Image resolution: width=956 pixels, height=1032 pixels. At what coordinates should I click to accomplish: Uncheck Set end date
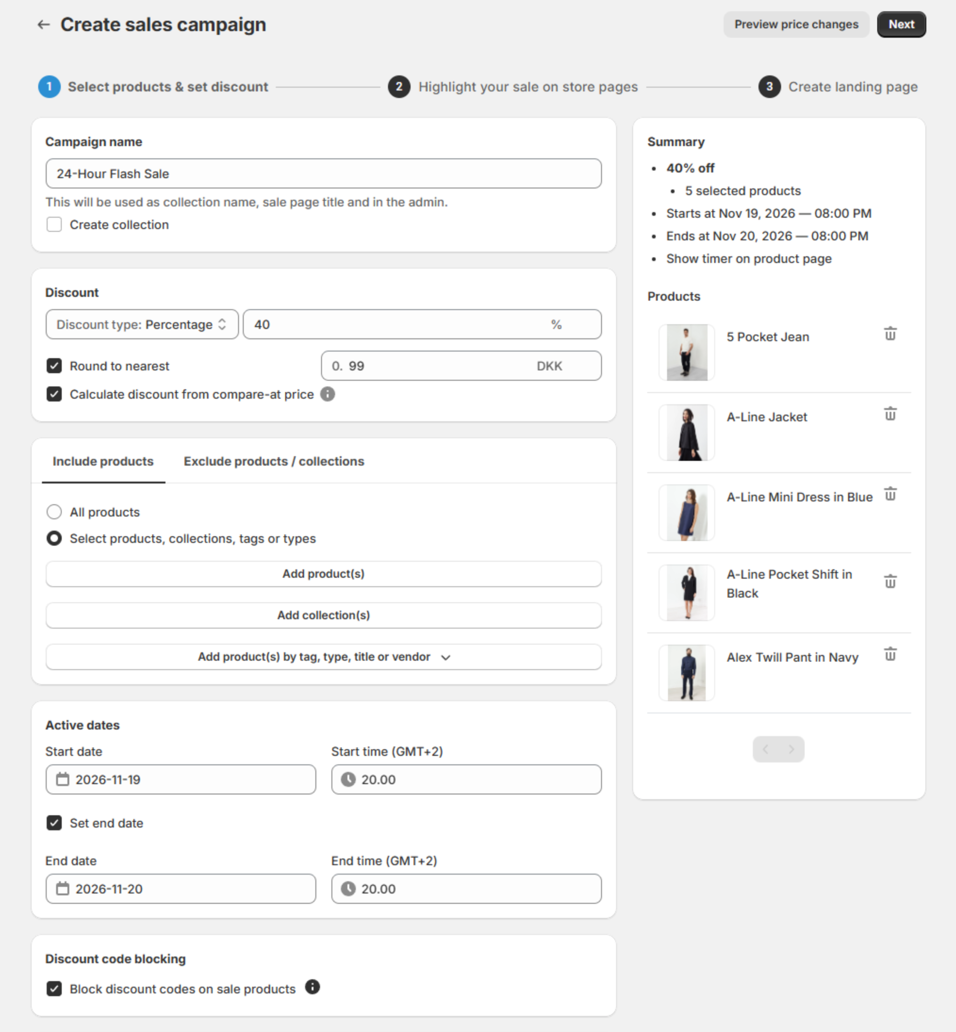click(54, 823)
